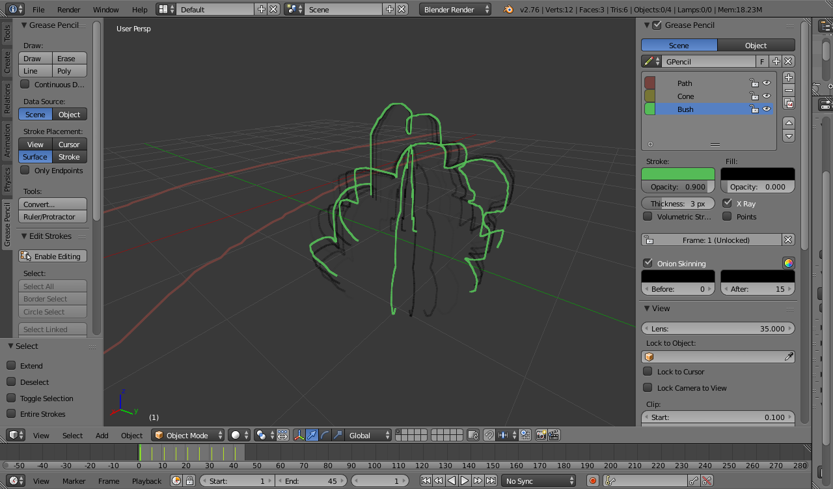Remove the active grease pencil layer
Screen dimensions: 833x489
[x=789, y=91]
